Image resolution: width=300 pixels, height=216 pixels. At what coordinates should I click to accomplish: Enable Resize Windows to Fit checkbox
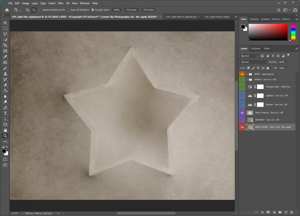pos(40,9)
